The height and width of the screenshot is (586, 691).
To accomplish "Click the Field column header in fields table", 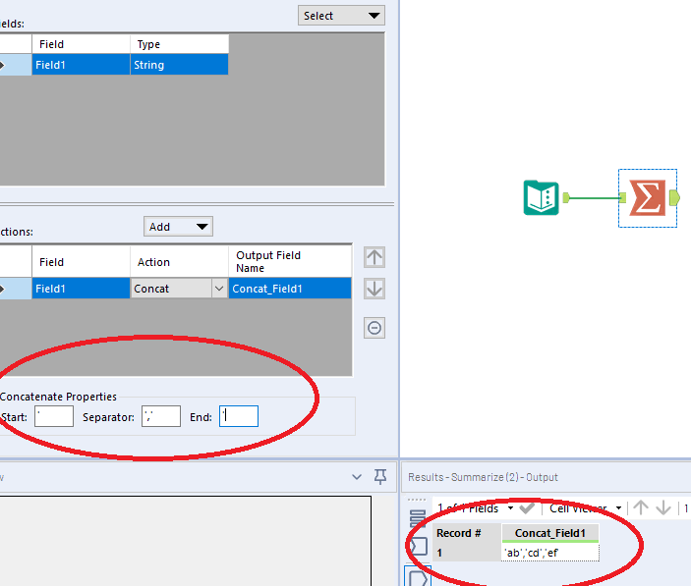I will click(81, 44).
